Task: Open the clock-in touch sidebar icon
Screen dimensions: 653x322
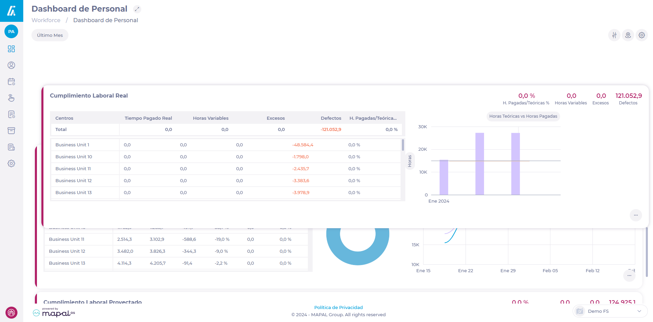Action: pos(11,98)
